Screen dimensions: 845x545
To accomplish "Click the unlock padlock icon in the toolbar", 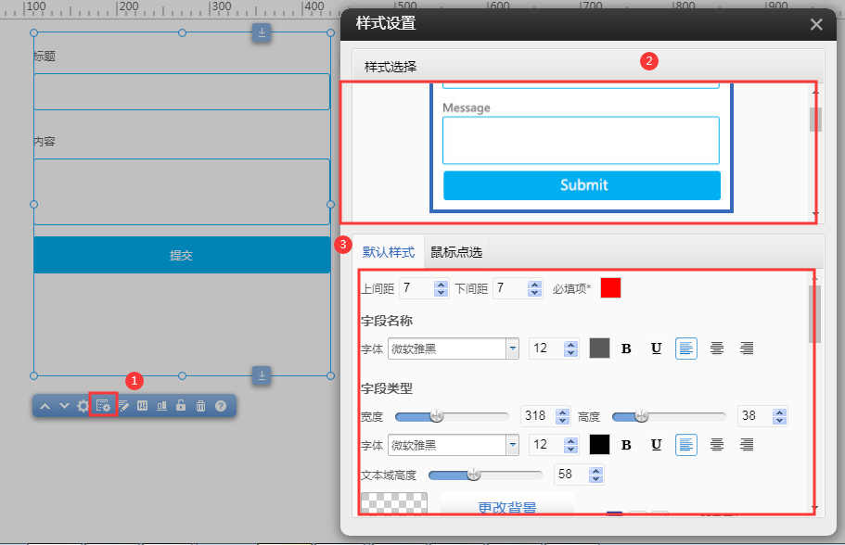I will click(x=182, y=406).
